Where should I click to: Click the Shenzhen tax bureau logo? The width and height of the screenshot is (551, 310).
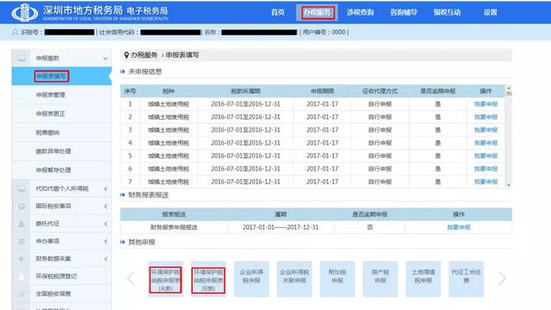click(x=24, y=12)
